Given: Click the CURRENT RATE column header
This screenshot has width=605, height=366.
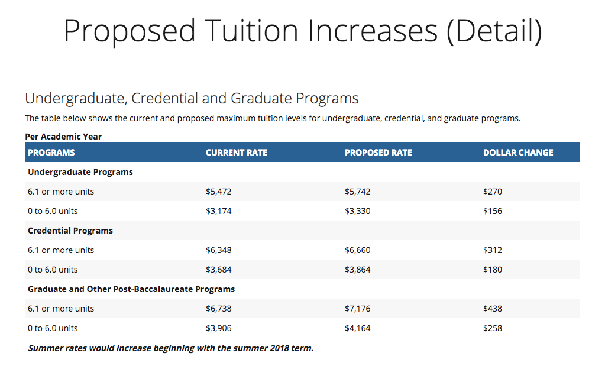Looking at the screenshot, I should point(237,153).
